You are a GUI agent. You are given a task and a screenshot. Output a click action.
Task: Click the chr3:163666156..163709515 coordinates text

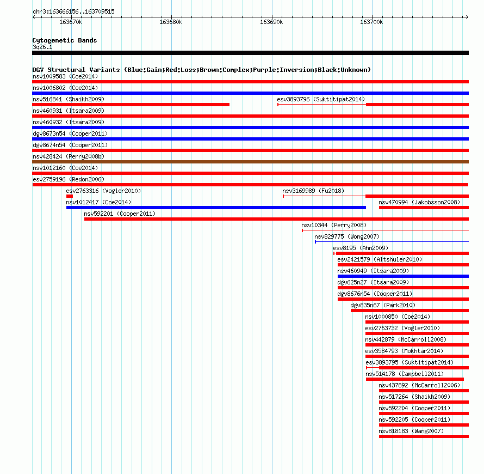pos(73,11)
